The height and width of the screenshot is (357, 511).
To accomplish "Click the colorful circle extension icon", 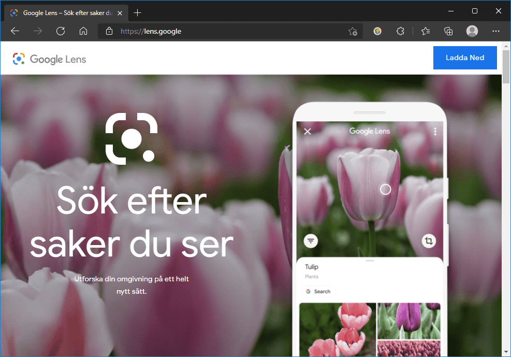I will (377, 31).
